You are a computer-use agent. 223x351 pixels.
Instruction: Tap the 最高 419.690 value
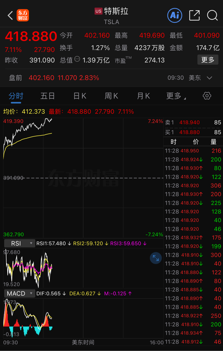pyautogui.click(x=152, y=36)
